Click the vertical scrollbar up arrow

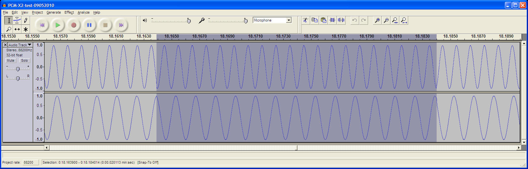(x=524, y=43)
